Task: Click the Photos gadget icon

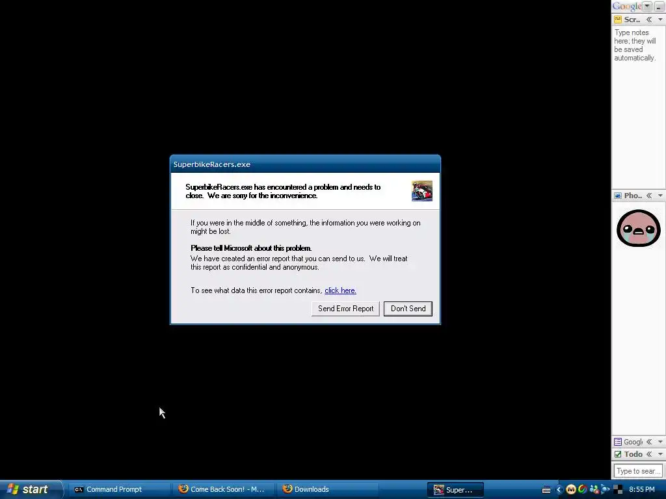Action: point(618,196)
